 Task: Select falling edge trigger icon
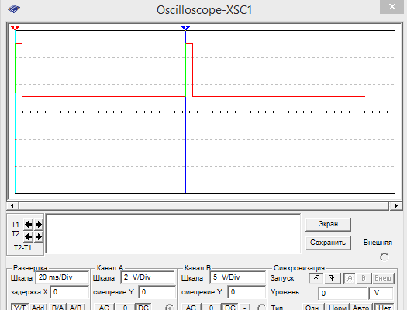coord(333,278)
